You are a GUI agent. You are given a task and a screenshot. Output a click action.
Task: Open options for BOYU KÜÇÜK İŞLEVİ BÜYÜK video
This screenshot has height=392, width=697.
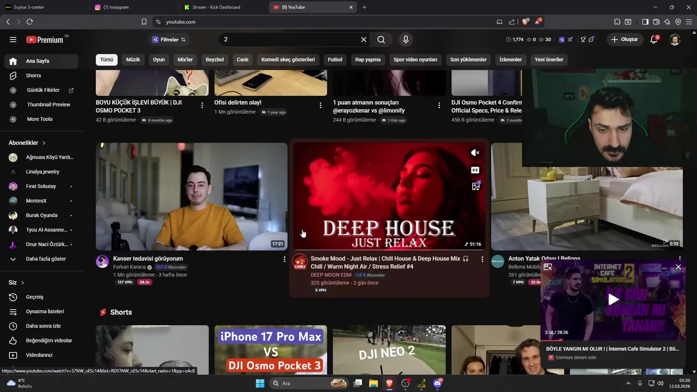pyautogui.click(x=202, y=105)
